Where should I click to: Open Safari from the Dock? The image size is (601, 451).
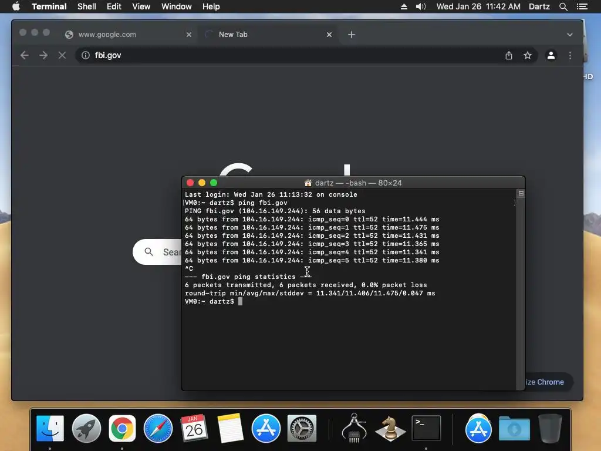click(158, 428)
